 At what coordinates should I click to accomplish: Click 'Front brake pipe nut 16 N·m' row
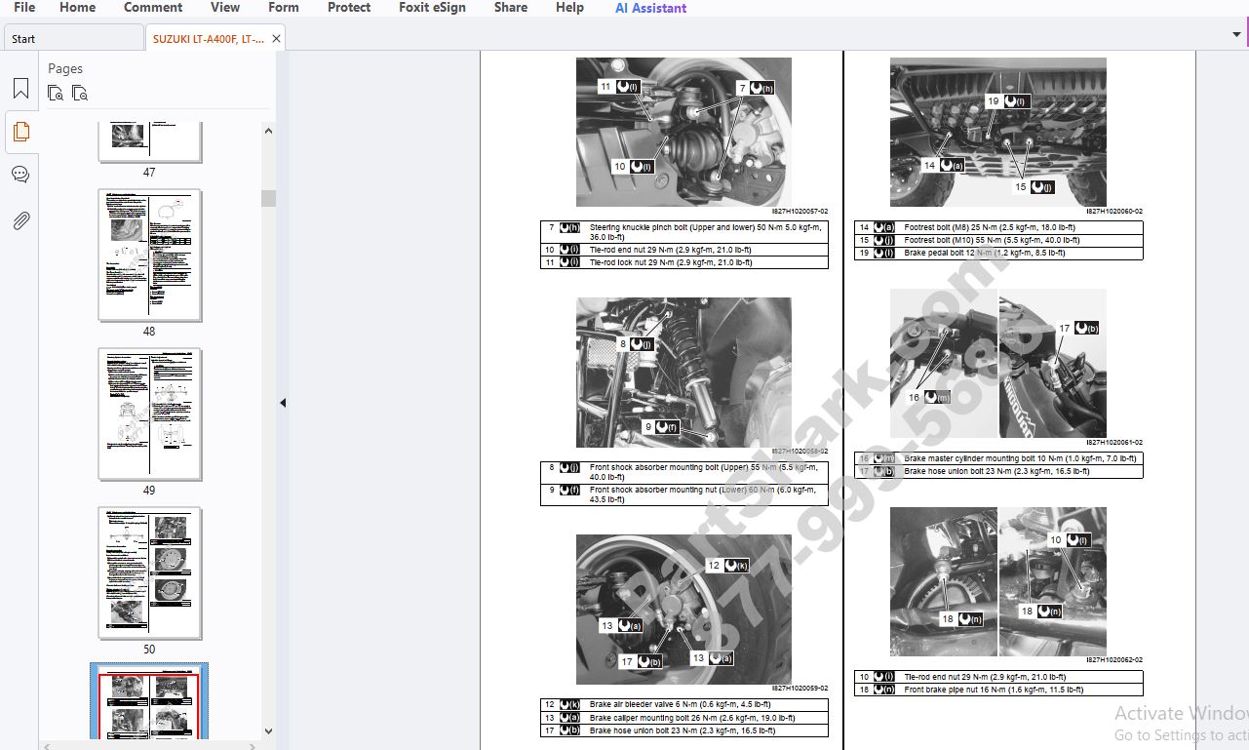coord(998,690)
